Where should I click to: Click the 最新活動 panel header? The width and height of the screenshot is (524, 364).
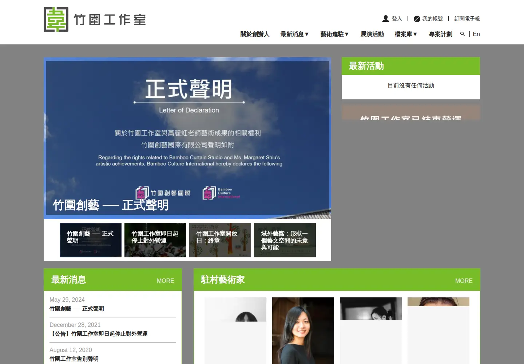coord(411,66)
